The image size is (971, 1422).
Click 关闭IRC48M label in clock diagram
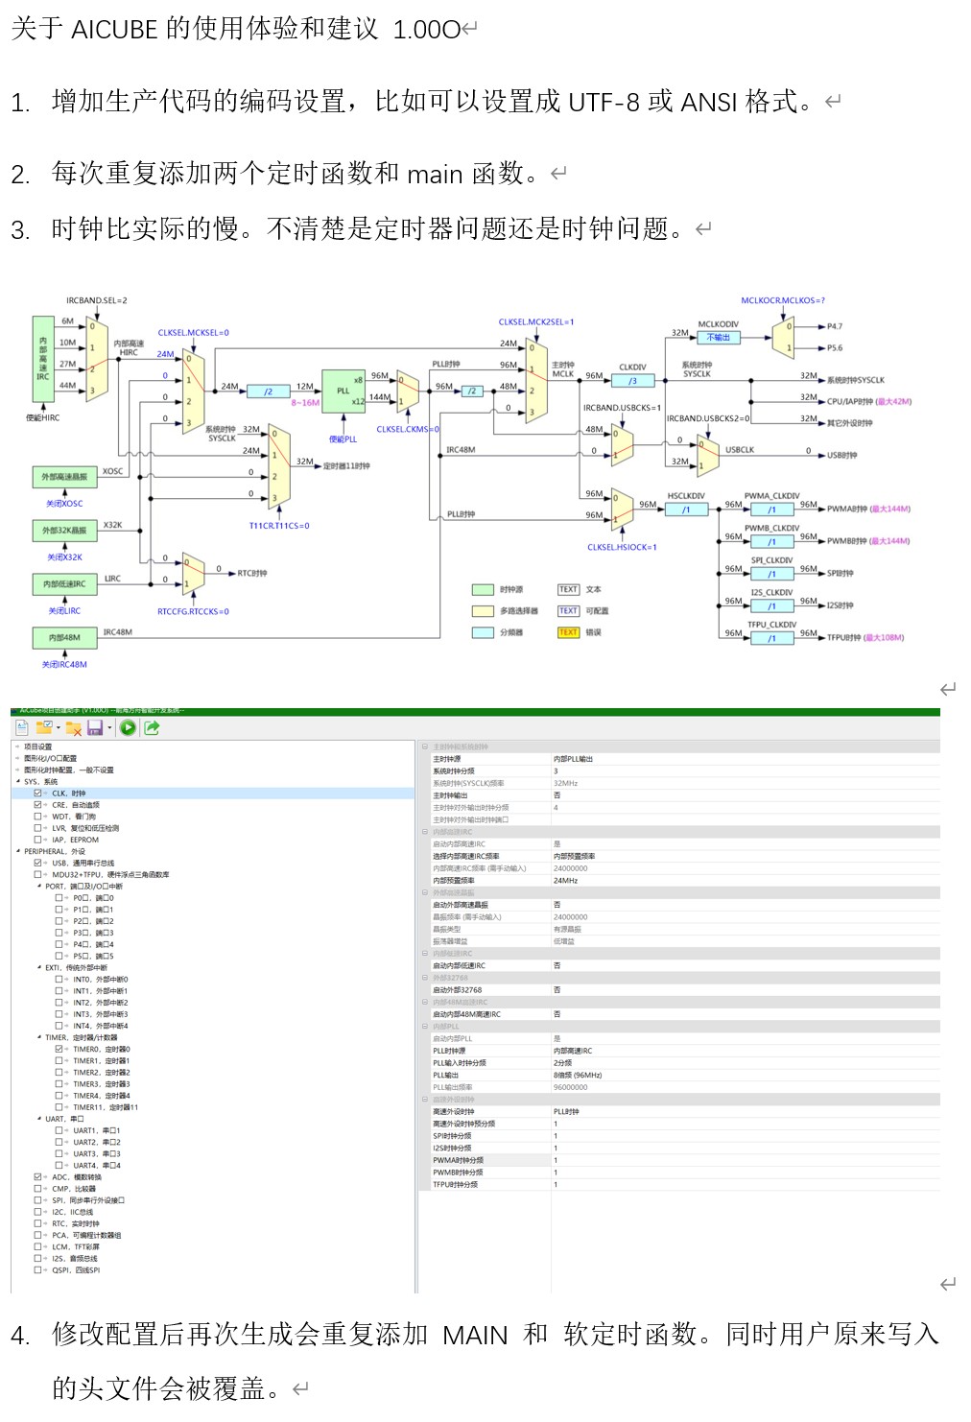click(64, 665)
